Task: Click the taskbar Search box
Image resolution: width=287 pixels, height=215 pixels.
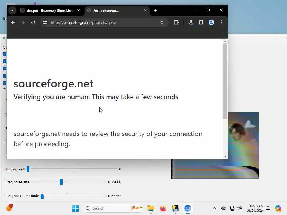Action: 113,208
